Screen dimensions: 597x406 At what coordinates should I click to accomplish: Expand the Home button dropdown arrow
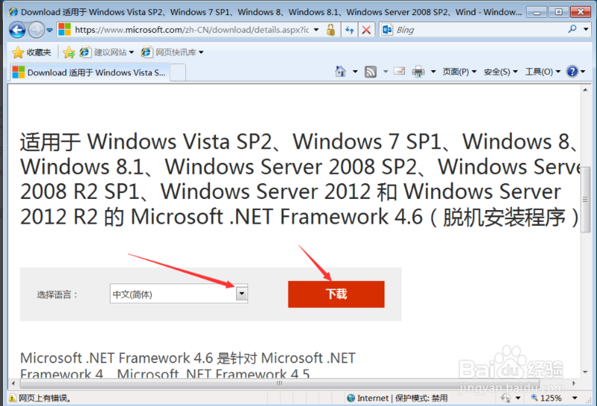tap(355, 71)
